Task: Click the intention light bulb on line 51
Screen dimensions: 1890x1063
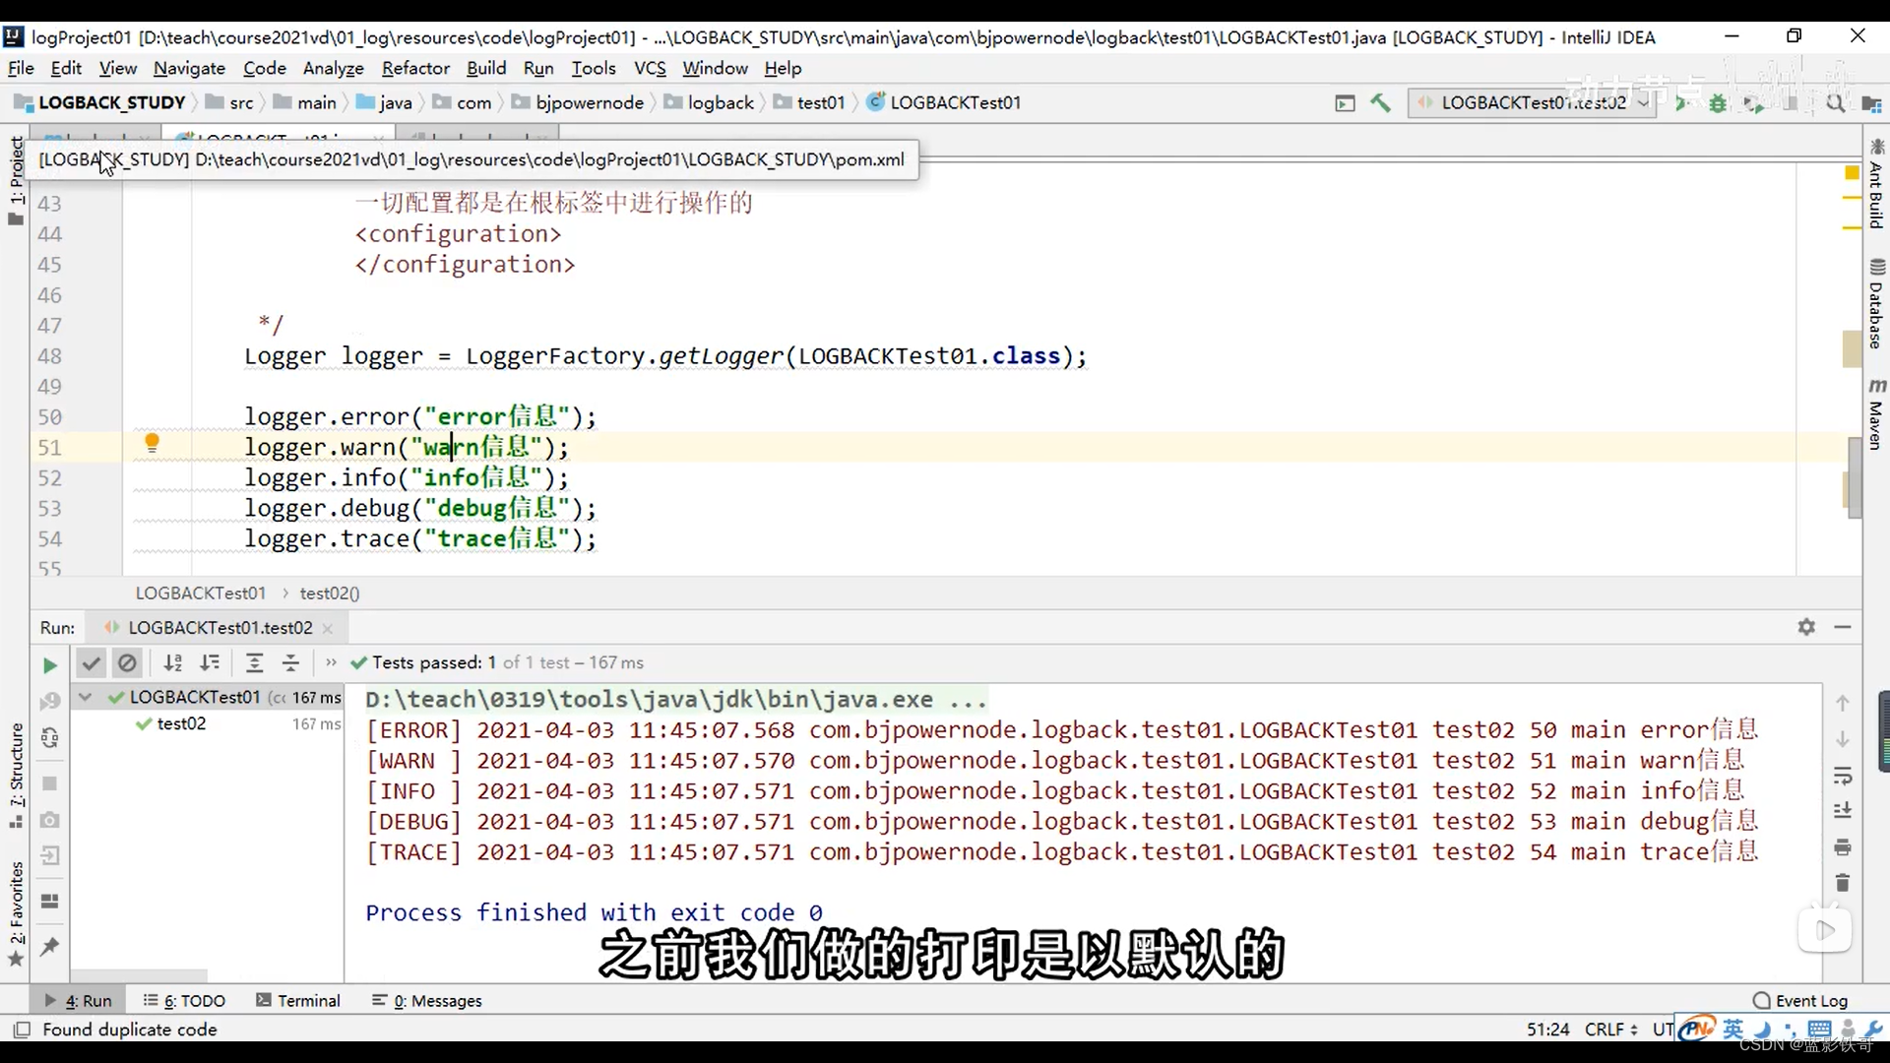Action: tap(152, 444)
